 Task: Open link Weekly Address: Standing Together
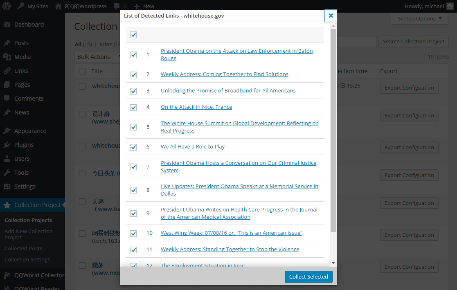point(230,249)
